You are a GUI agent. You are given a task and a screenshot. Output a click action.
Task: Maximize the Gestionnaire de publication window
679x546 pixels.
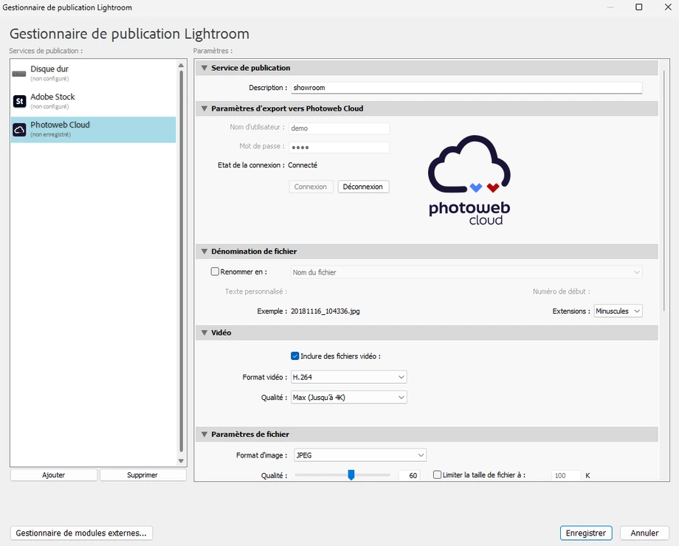click(x=638, y=7)
